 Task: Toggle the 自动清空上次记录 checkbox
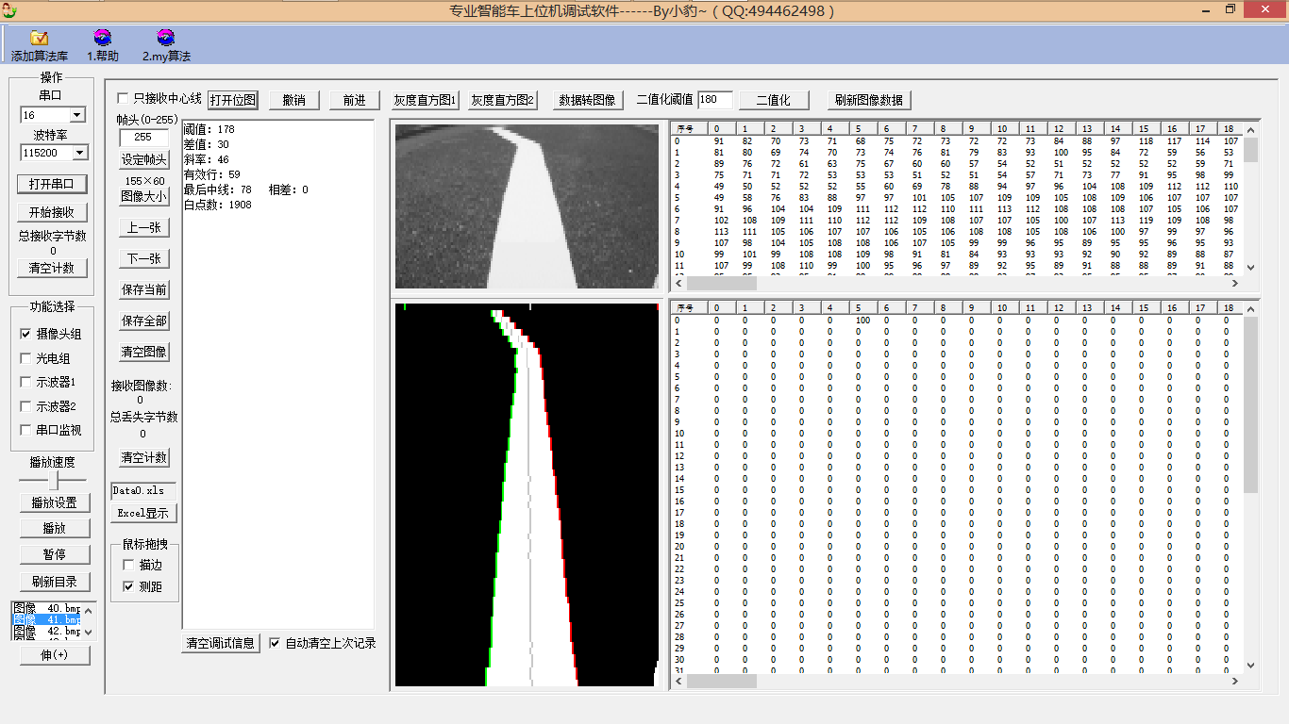pyautogui.click(x=275, y=643)
